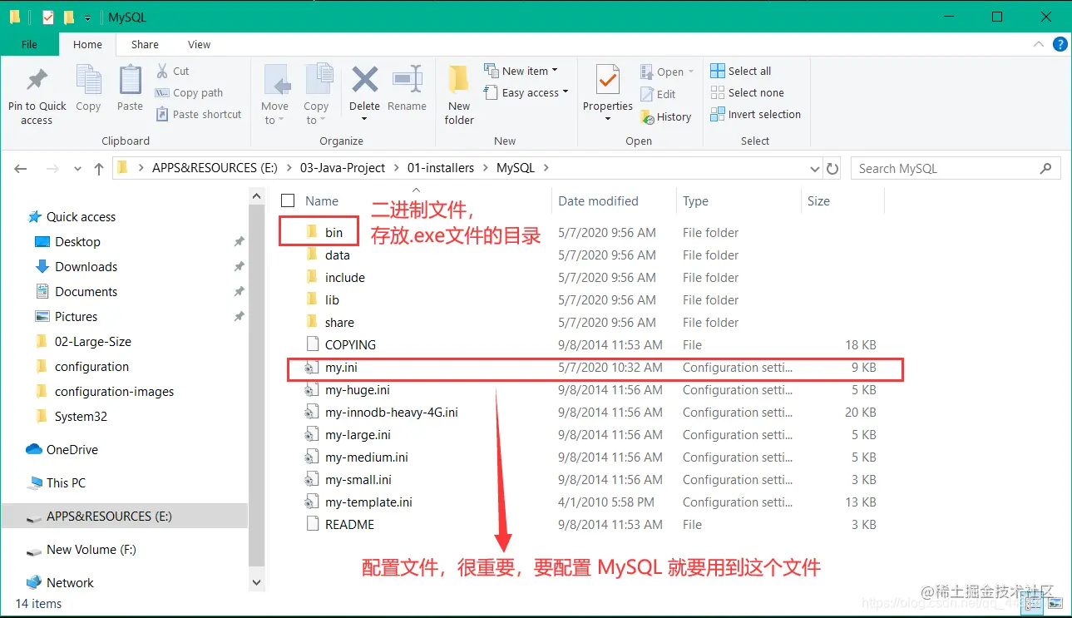
Task: Navigate to Downloads in the sidebar
Action: coord(85,266)
